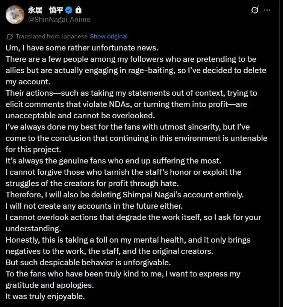Click the 'genuine fans who end up suffering' line
This screenshot has height=307, width=283.
click(x=113, y=161)
